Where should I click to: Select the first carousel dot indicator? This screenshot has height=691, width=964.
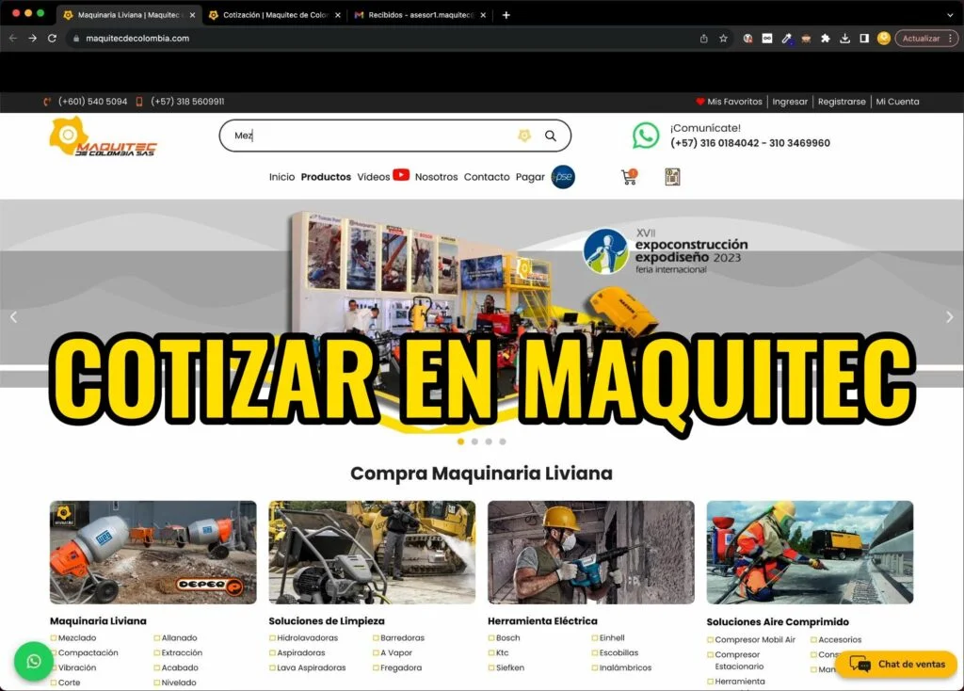coord(460,441)
